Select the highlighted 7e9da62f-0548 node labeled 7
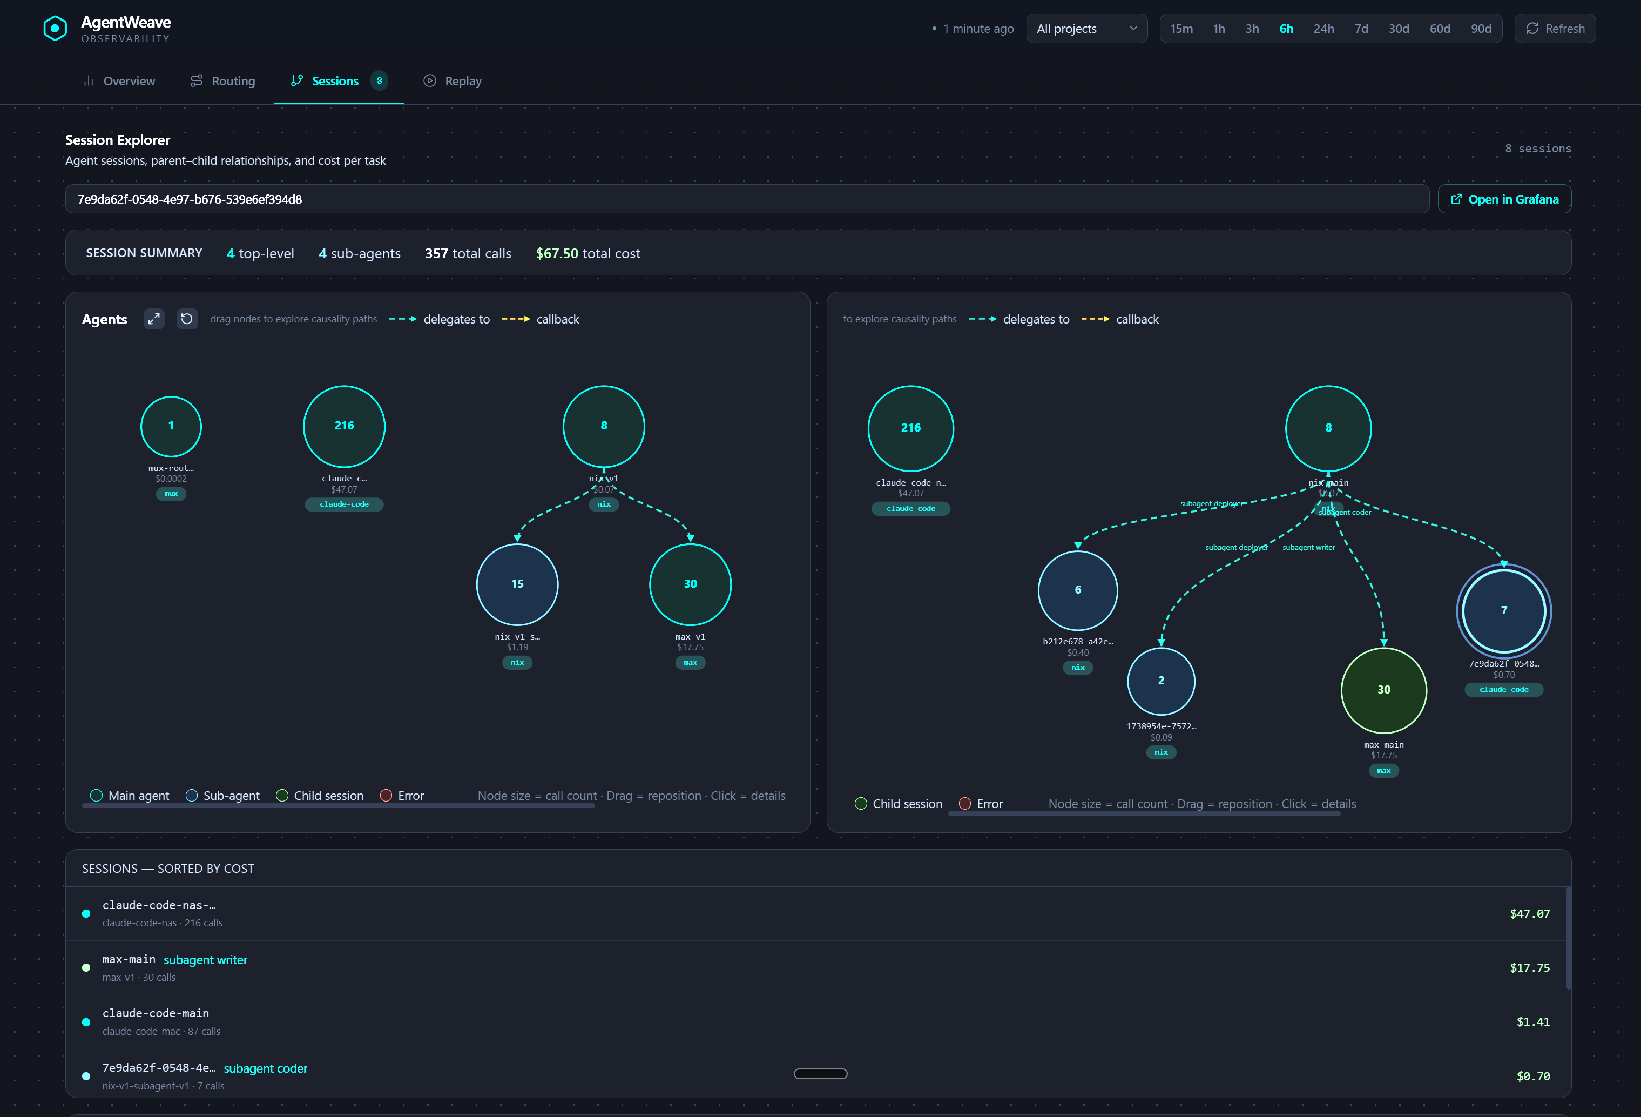The height and width of the screenshot is (1117, 1641). coord(1504,610)
